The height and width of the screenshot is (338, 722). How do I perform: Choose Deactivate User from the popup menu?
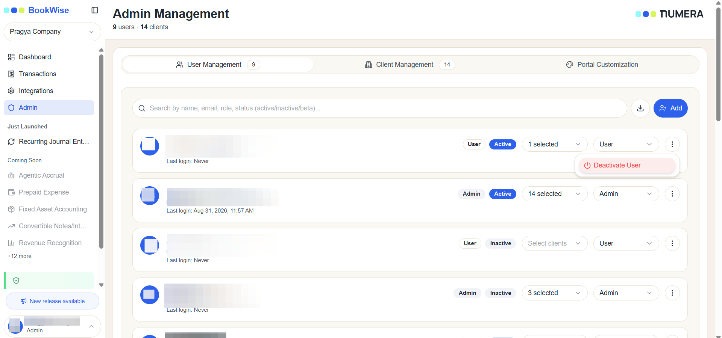627,165
